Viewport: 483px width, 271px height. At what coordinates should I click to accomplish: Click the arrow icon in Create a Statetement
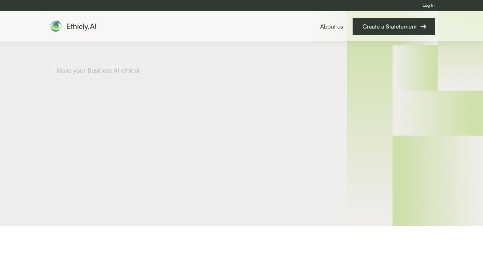423,26
